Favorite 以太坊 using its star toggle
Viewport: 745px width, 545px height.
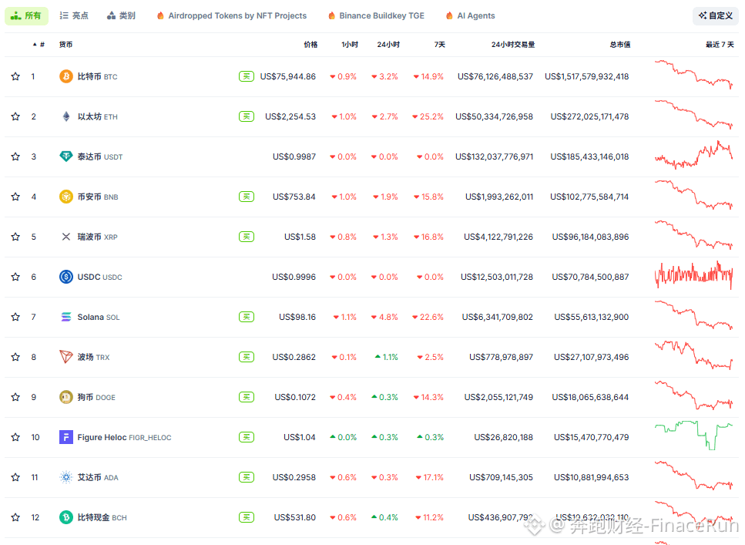point(15,116)
